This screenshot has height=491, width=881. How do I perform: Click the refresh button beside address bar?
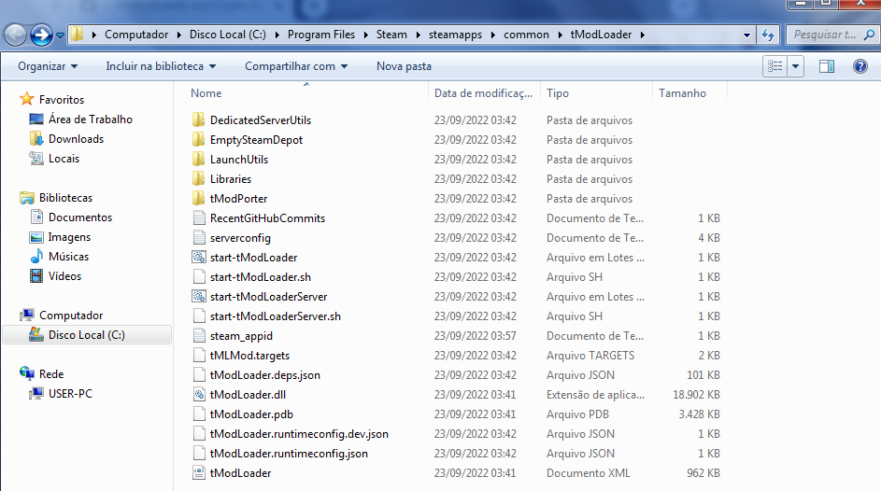click(x=768, y=35)
